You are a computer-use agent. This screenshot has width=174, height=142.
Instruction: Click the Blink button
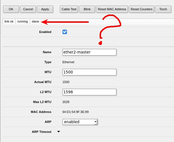87,9
